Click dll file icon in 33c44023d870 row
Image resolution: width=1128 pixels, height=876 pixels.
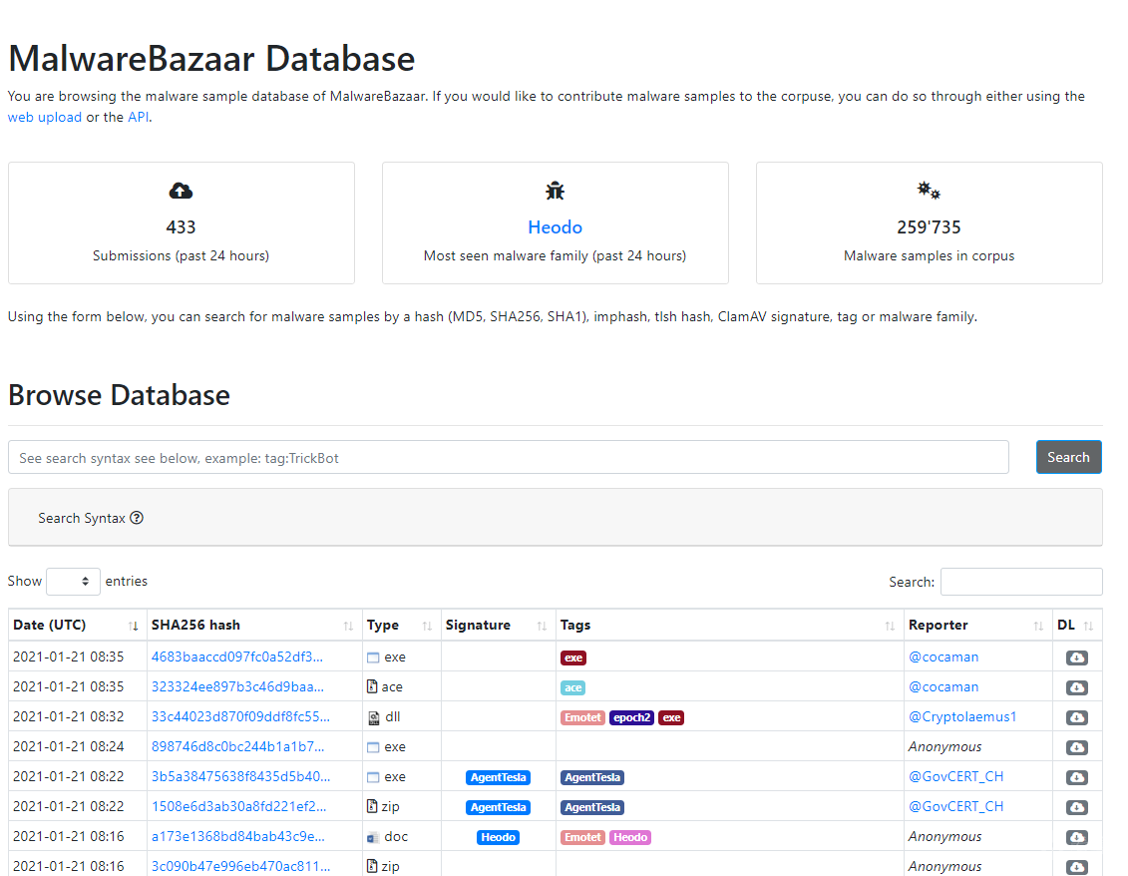tap(374, 717)
